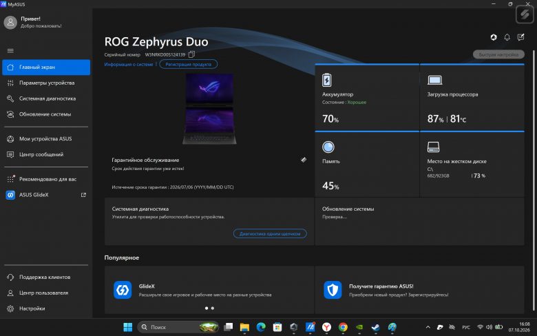537x336 pixels.
Task: Click the laptop icon in Загрузка процессора tile
Action: [x=434, y=80]
